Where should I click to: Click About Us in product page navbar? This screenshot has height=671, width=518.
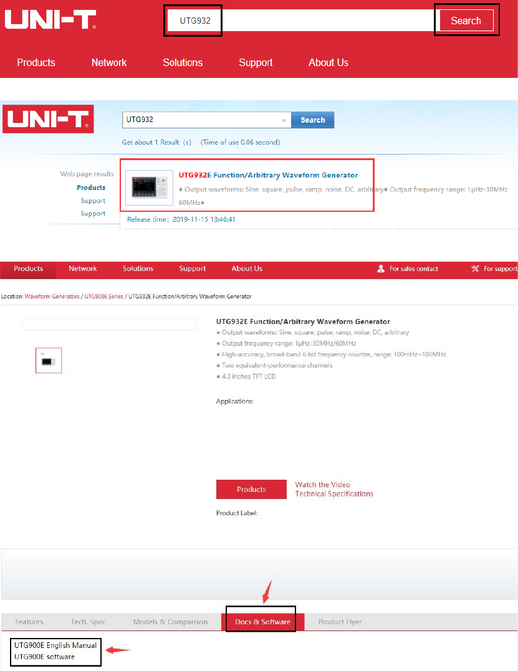[247, 269]
